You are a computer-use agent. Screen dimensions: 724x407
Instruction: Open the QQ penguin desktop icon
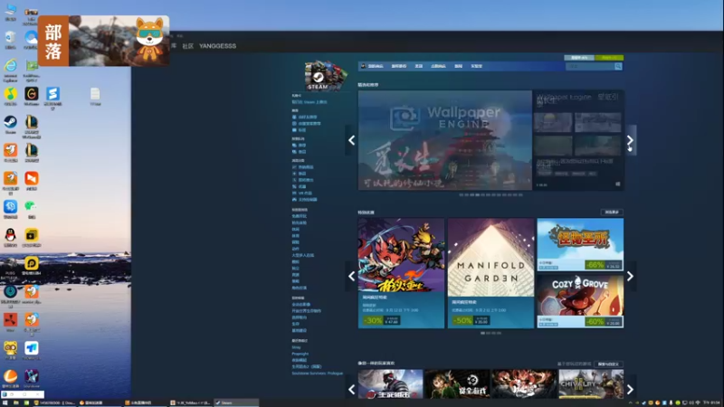(x=10, y=236)
